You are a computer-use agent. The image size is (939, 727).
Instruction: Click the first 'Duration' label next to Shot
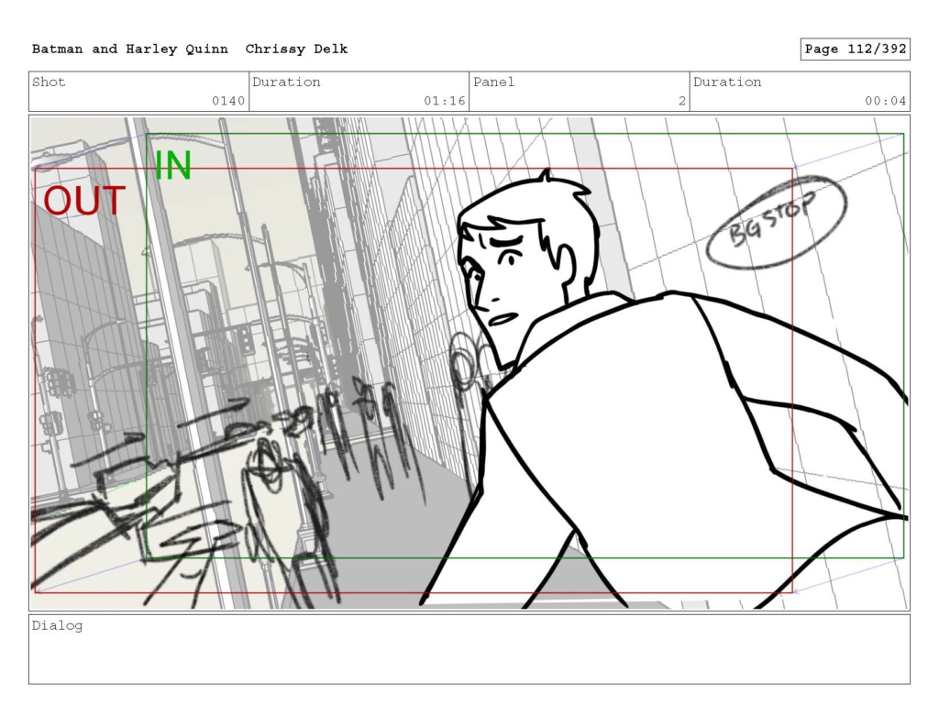point(286,82)
